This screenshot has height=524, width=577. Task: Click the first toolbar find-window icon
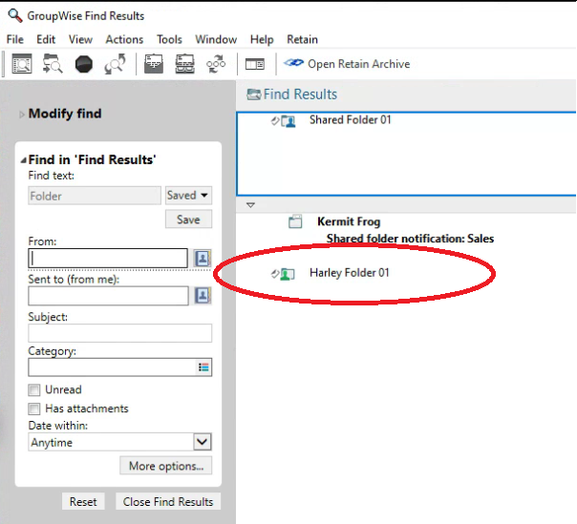pyautogui.click(x=22, y=64)
